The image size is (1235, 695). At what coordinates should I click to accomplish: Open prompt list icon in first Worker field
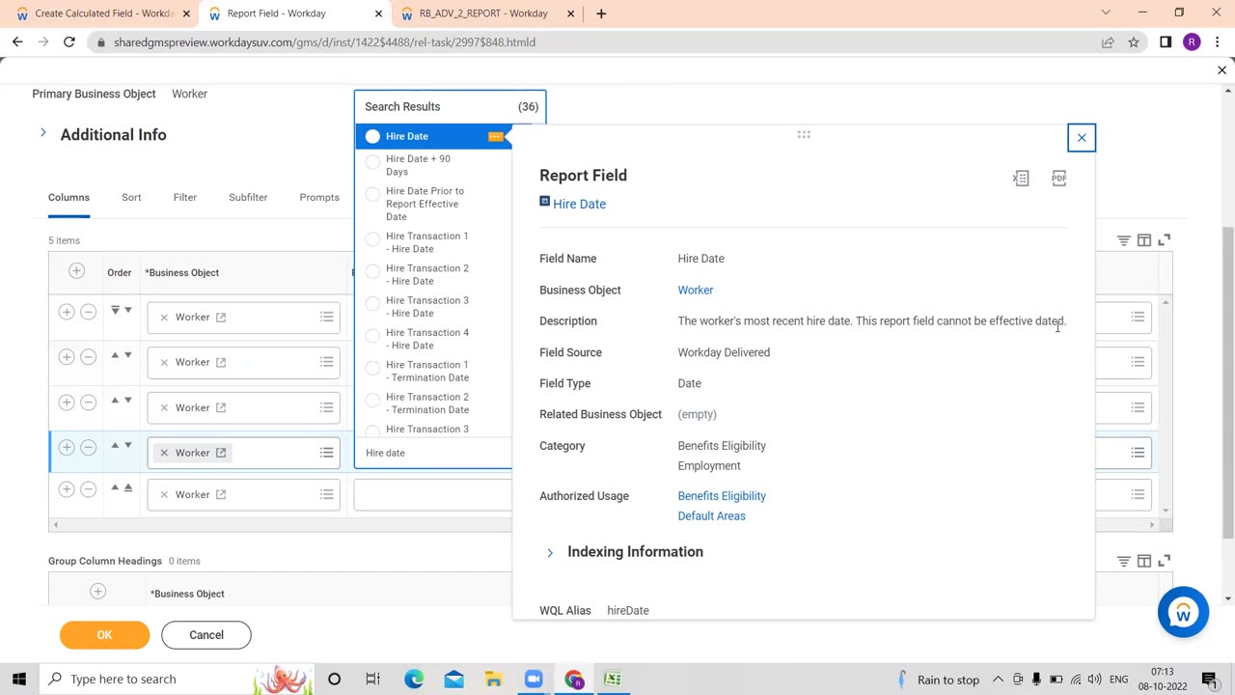point(326,317)
